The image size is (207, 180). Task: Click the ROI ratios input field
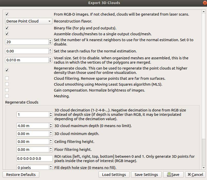point(34,159)
